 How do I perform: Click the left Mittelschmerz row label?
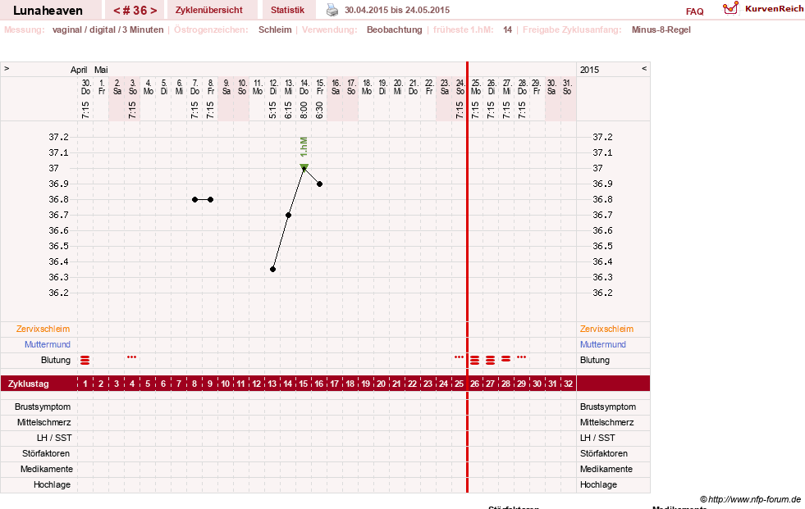(43, 422)
